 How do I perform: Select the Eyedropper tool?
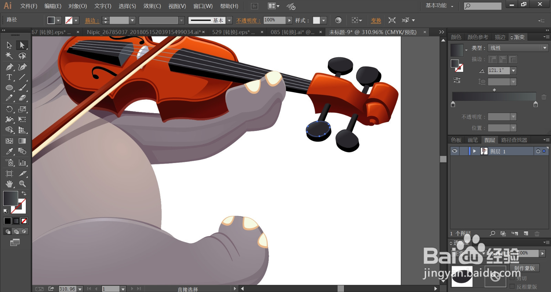pyautogui.click(x=9, y=151)
